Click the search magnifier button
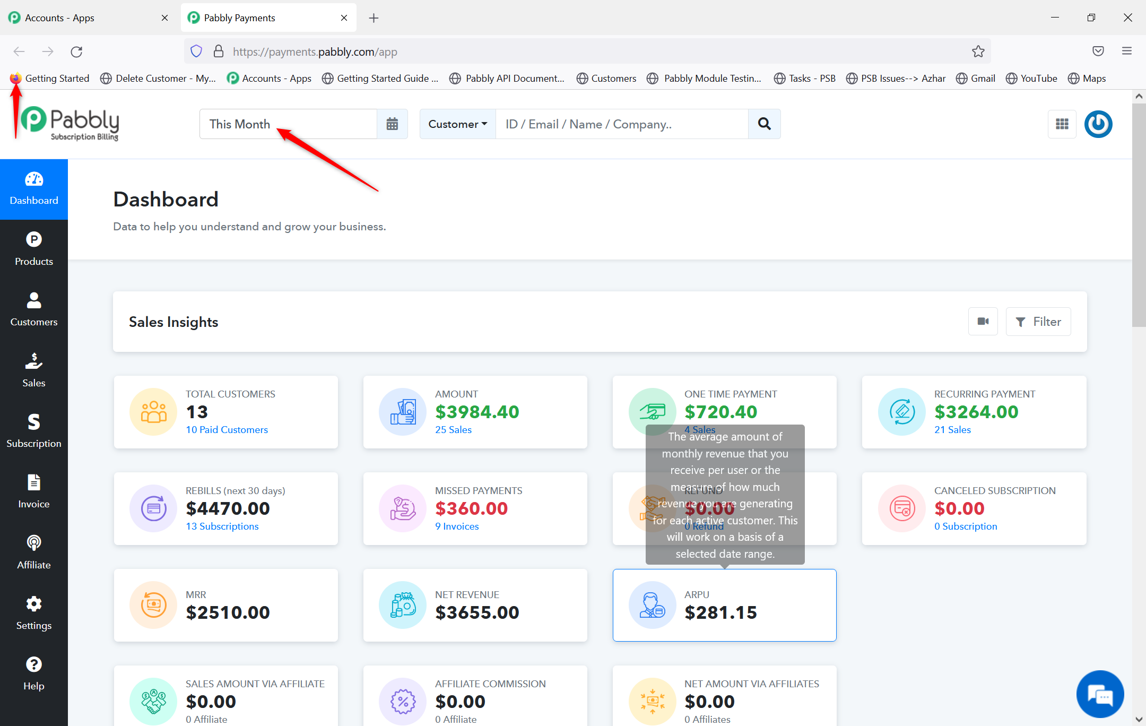The width and height of the screenshot is (1146, 726). 764,124
